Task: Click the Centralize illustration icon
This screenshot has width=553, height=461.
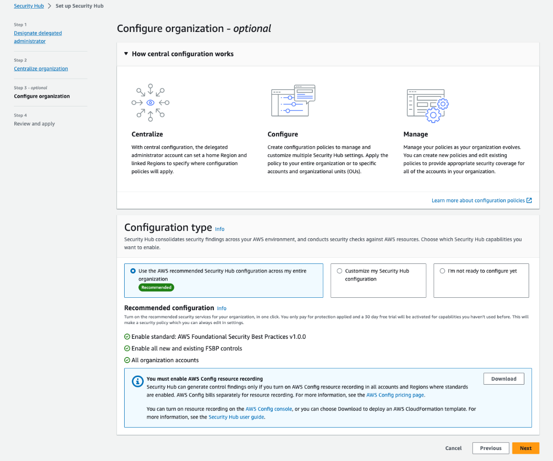Action: point(150,102)
